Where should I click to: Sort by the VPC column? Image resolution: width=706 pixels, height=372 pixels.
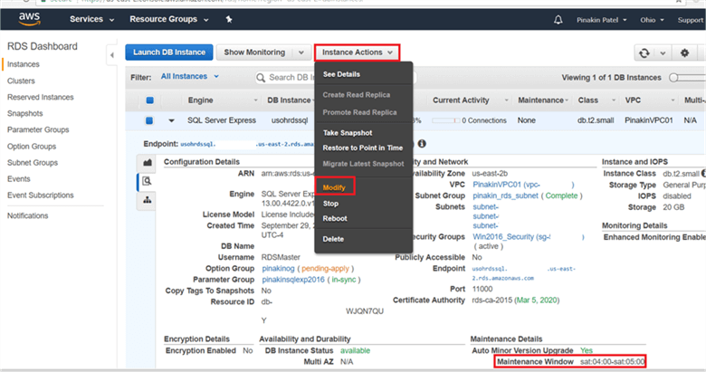point(633,100)
